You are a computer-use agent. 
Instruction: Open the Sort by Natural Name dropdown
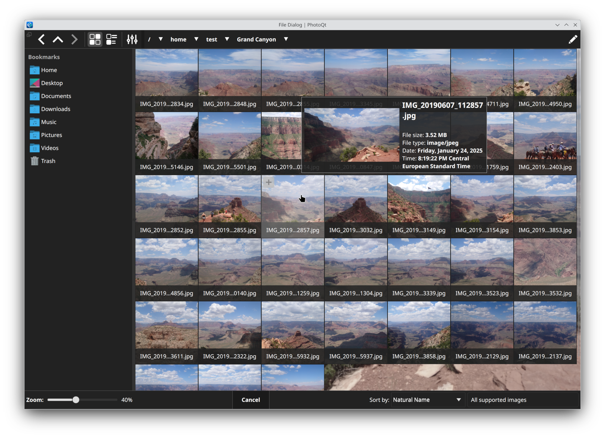click(x=427, y=400)
